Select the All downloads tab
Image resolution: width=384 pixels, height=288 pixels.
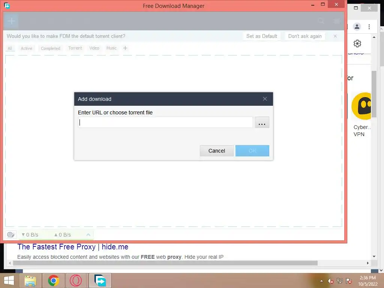coord(10,48)
